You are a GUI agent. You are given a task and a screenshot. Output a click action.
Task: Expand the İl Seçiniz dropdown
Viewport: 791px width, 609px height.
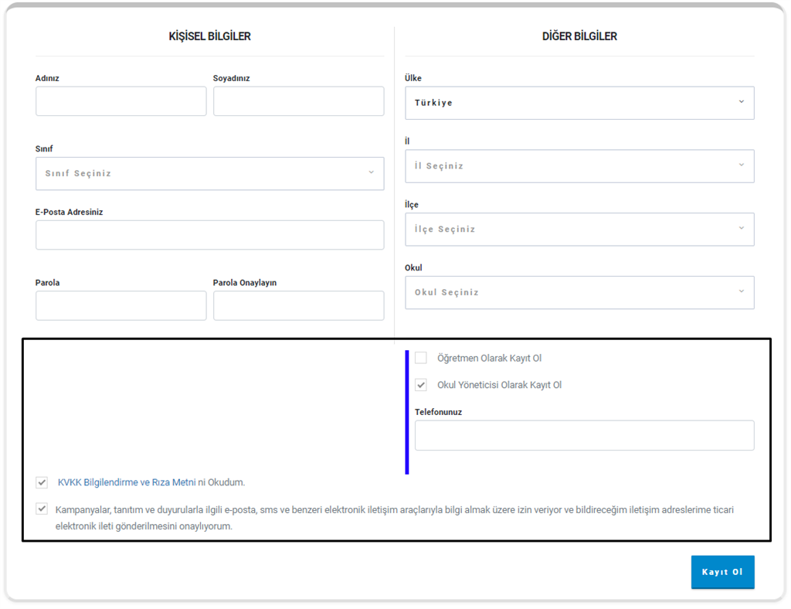579,166
